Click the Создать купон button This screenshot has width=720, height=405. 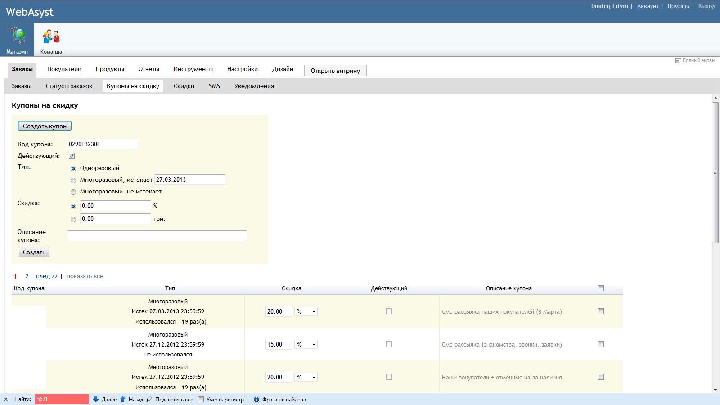[45, 126]
